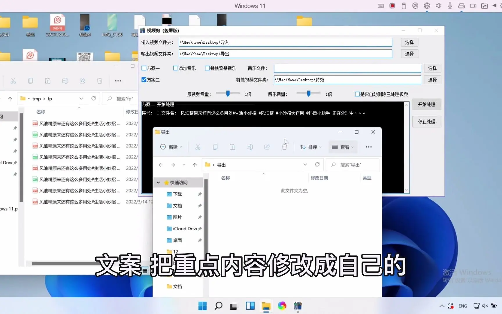Screen dimensions: 502x314
Task: Expand recent locations arrow in 导出 window
Action: (184, 165)
